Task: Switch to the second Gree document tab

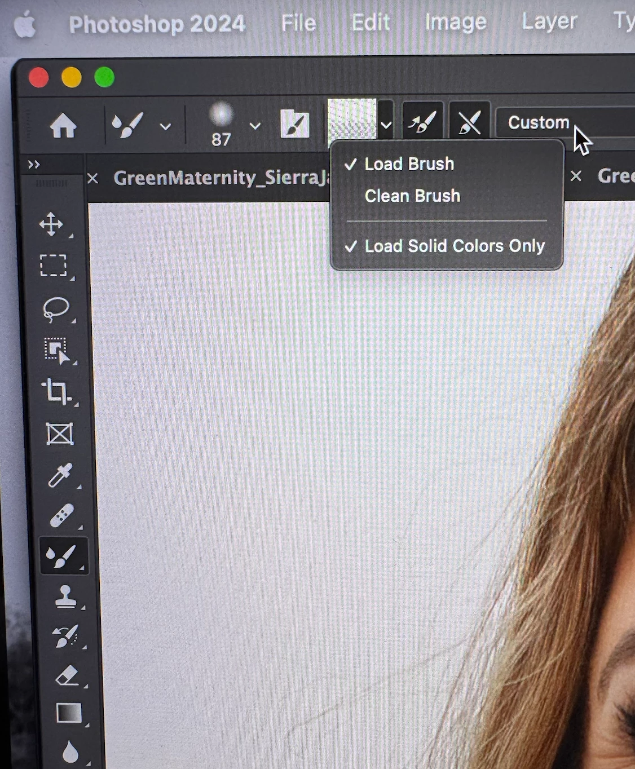Action: [x=616, y=176]
